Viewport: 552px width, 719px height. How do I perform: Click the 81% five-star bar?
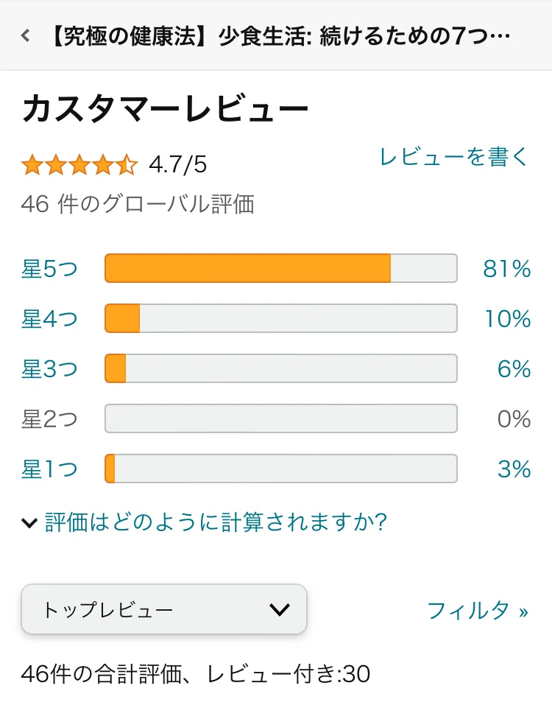point(281,268)
